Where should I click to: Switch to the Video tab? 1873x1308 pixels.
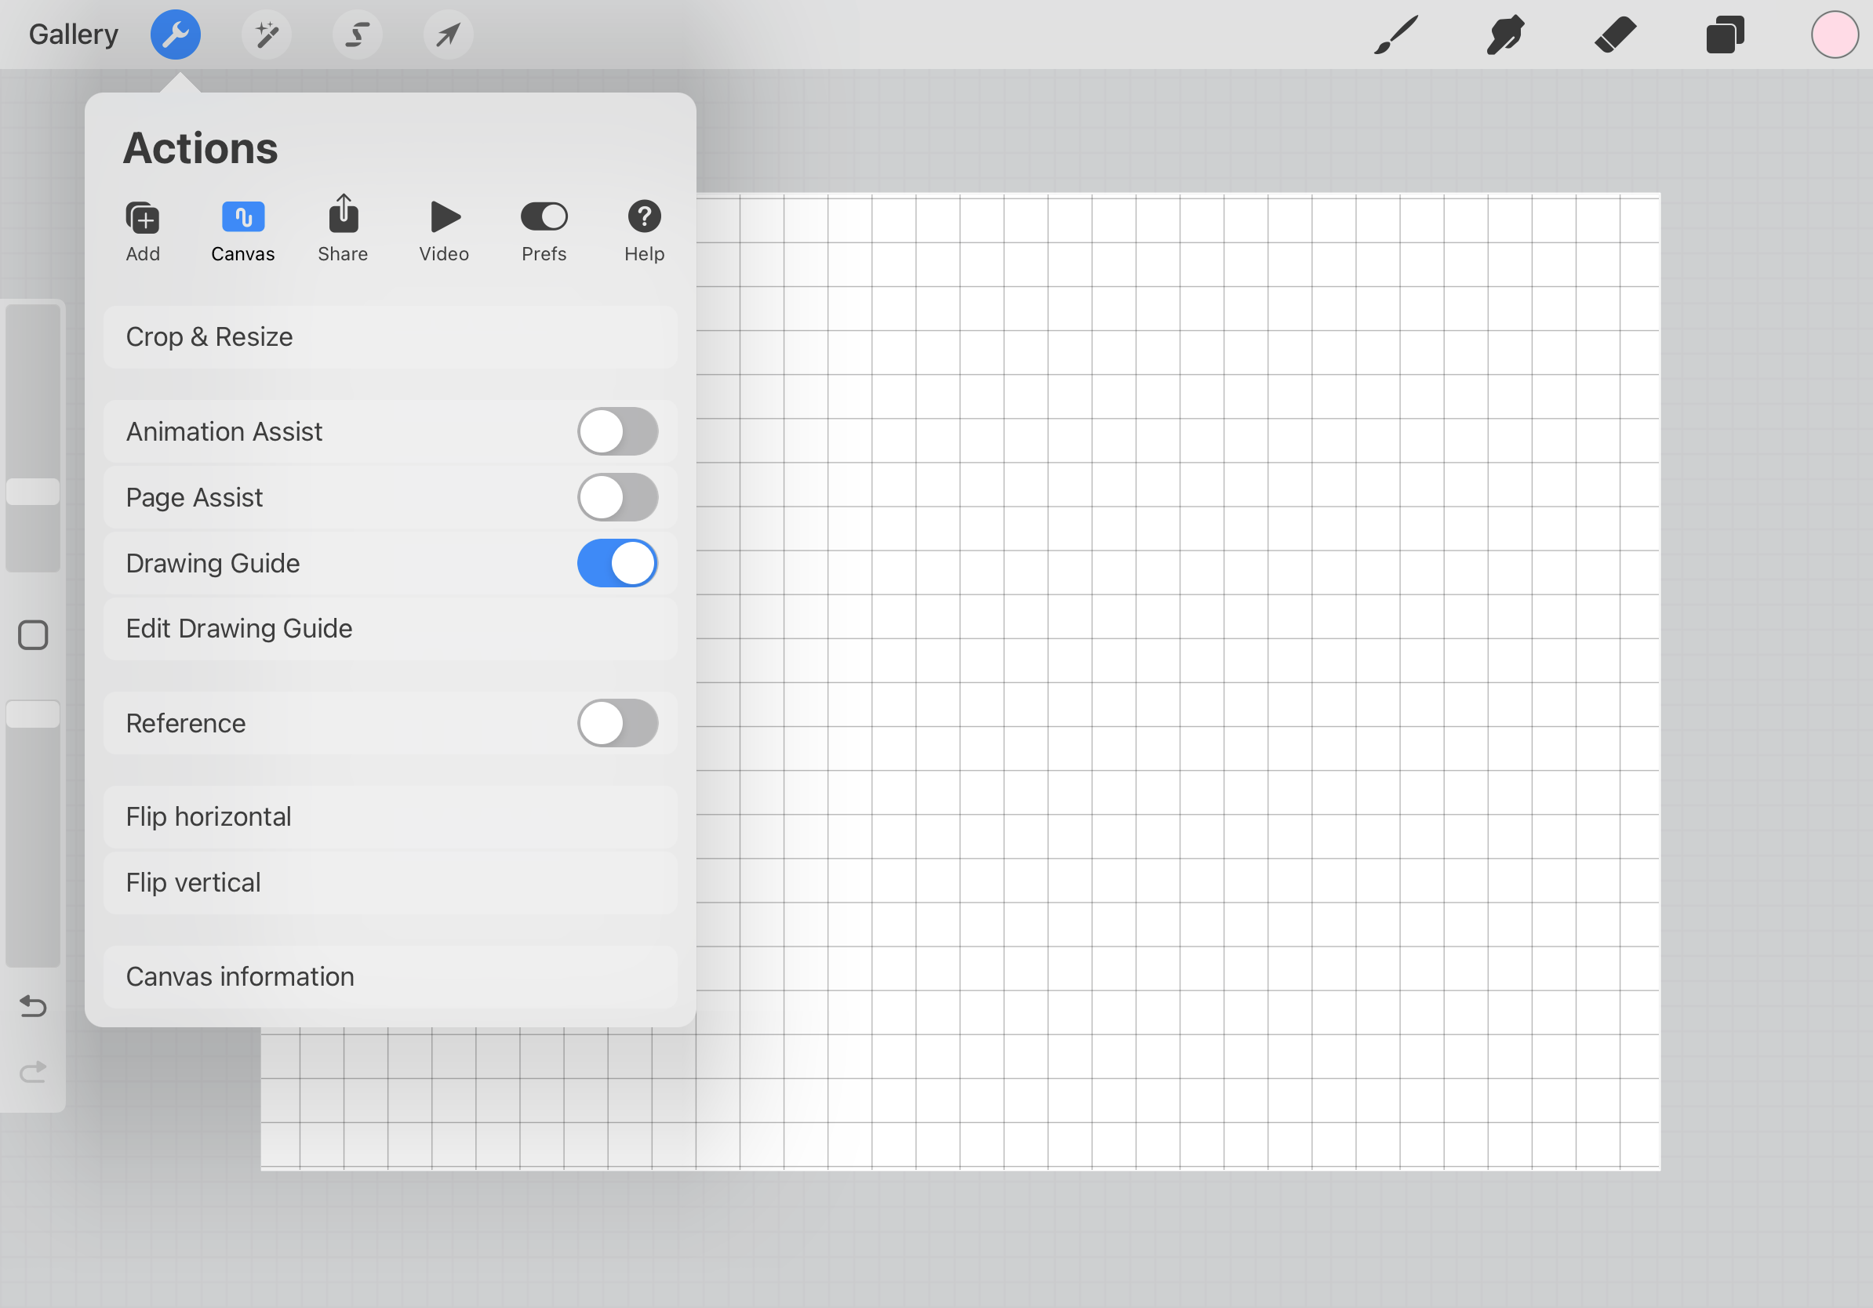443,228
